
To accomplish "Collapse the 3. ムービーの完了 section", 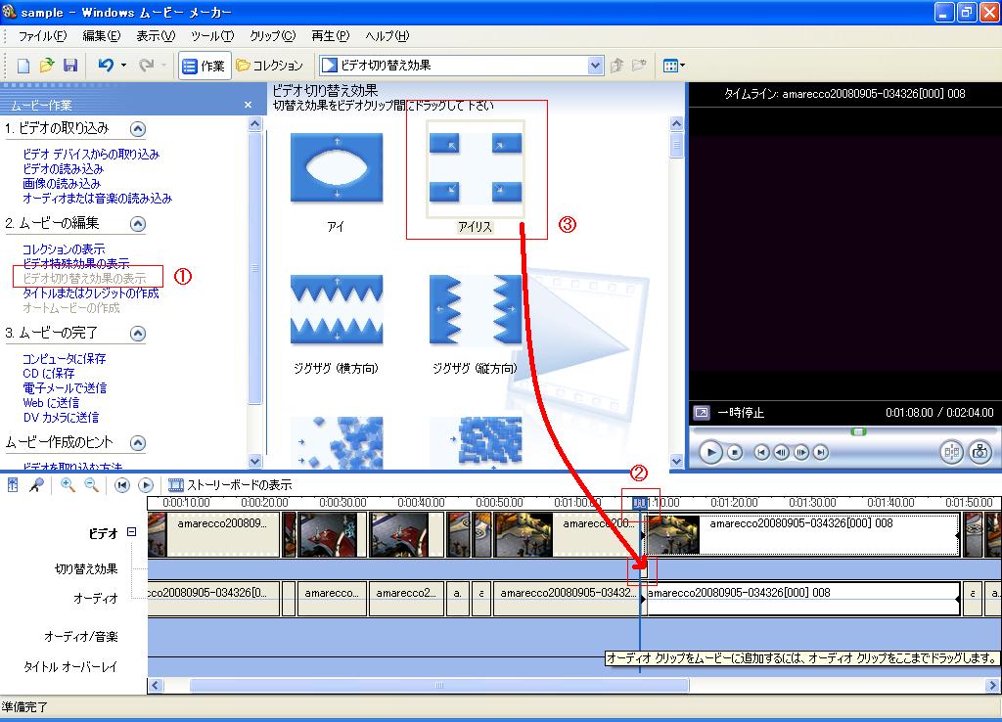I will pos(137,334).
